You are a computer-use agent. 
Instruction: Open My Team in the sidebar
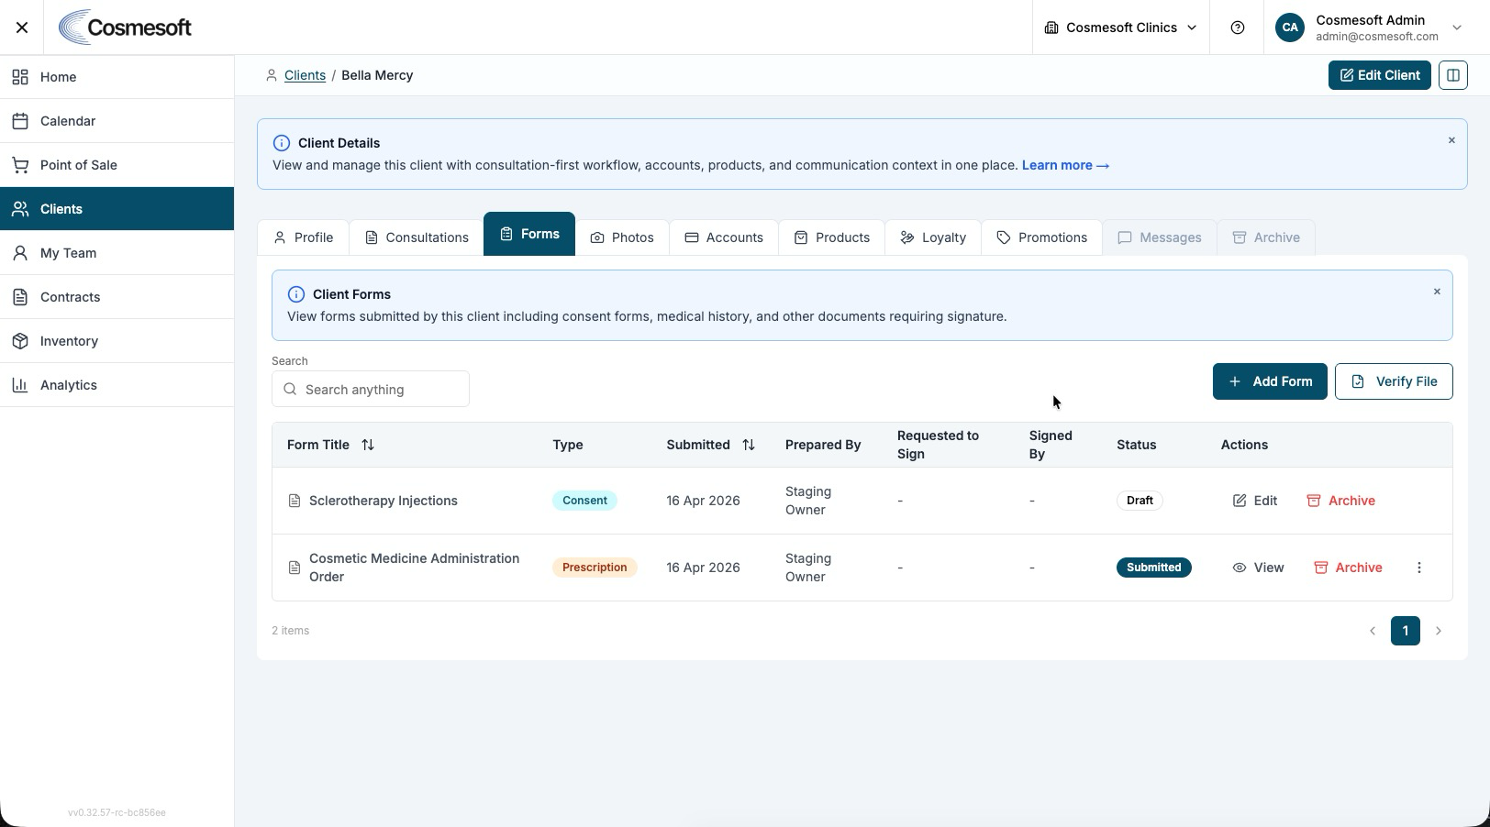[117, 253]
